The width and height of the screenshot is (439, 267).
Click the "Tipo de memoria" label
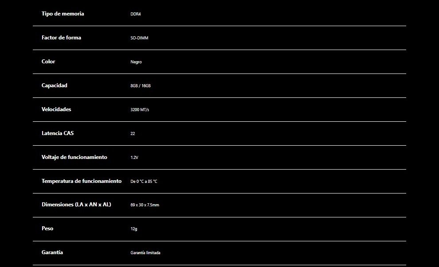63,14
